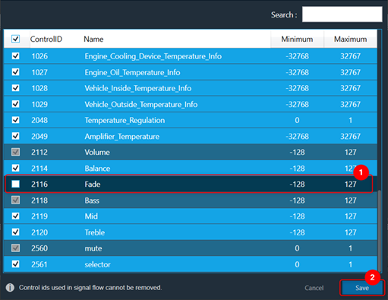Check the Fade 2116 checkbox
388x300 pixels.
click(16, 184)
